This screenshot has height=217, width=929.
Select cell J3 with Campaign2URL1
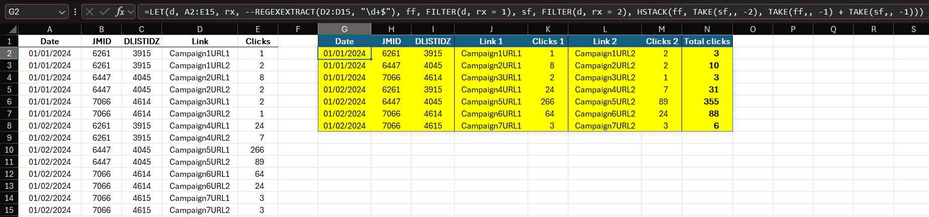[491, 65]
